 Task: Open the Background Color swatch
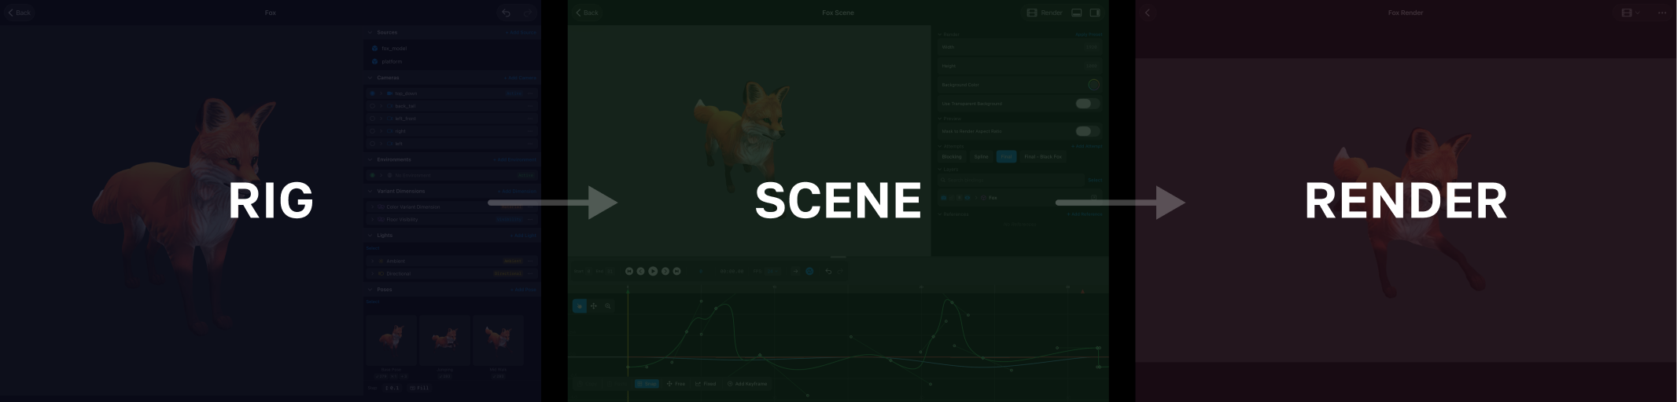pyautogui.click(x=1093, y=85)
